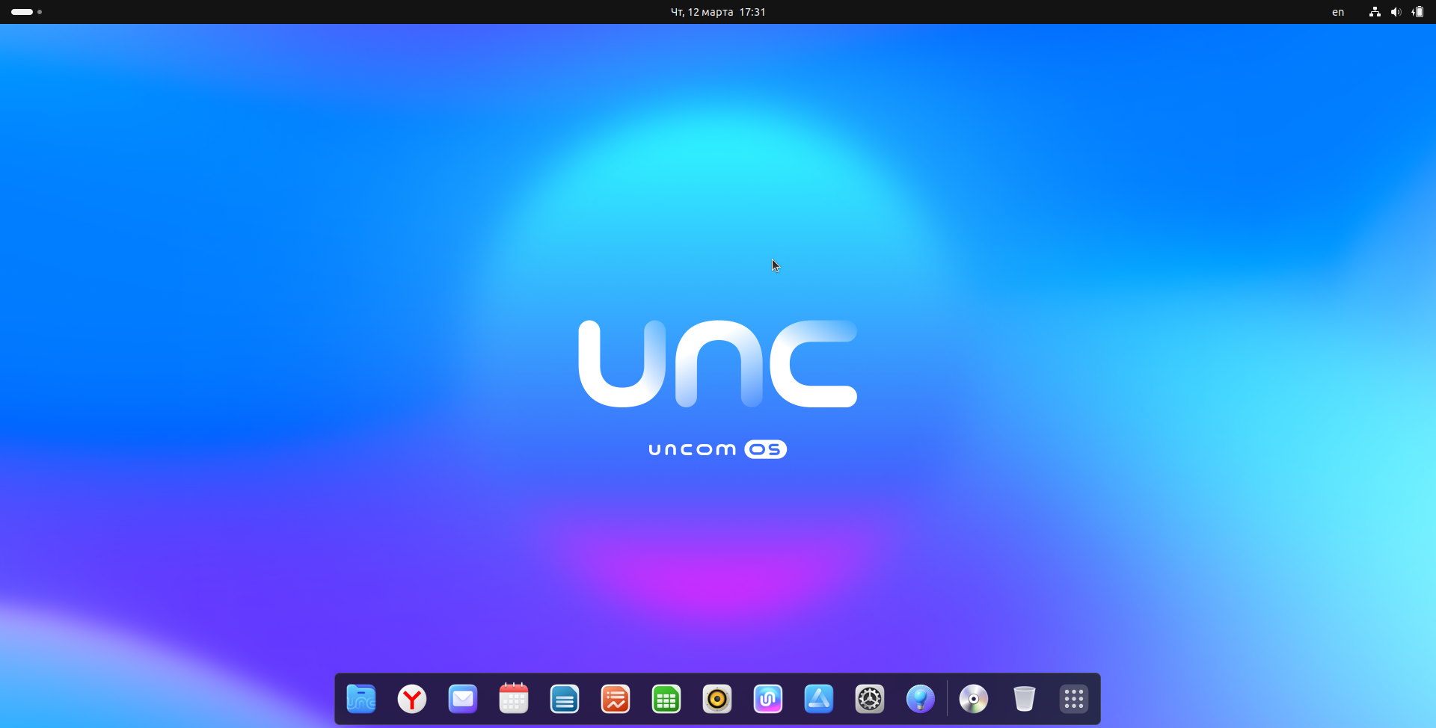This screenshot has height=728, width=1436.
Task: Open the speaker music player app
Action: tap(717, 700)
